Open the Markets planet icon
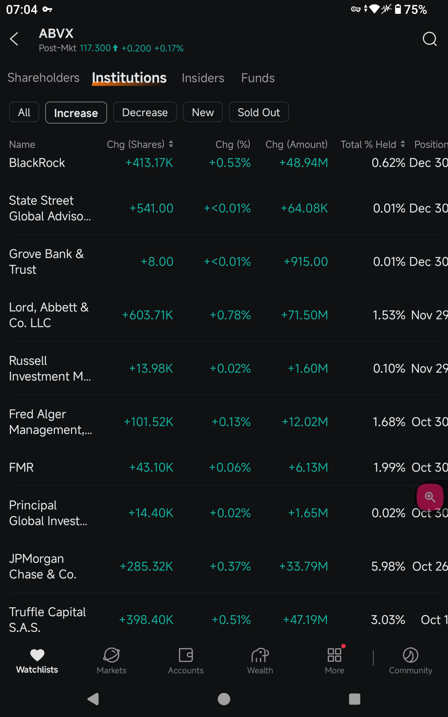The width and height of the screenshot is (448, 717). [x=111, y=655]
